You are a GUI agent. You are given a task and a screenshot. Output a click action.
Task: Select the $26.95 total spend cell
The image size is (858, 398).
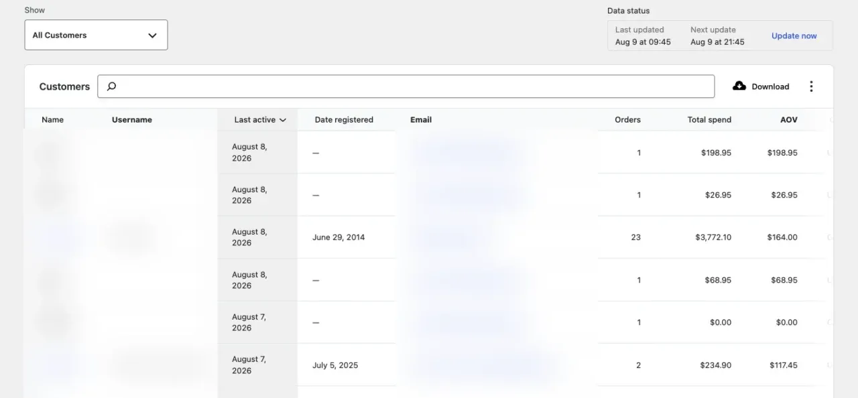718,195
